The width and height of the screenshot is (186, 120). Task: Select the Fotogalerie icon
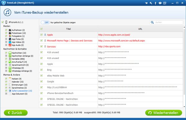click(10, 36)
